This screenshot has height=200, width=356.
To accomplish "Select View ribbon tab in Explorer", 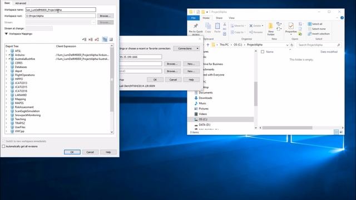I will (x=231, y=18).
